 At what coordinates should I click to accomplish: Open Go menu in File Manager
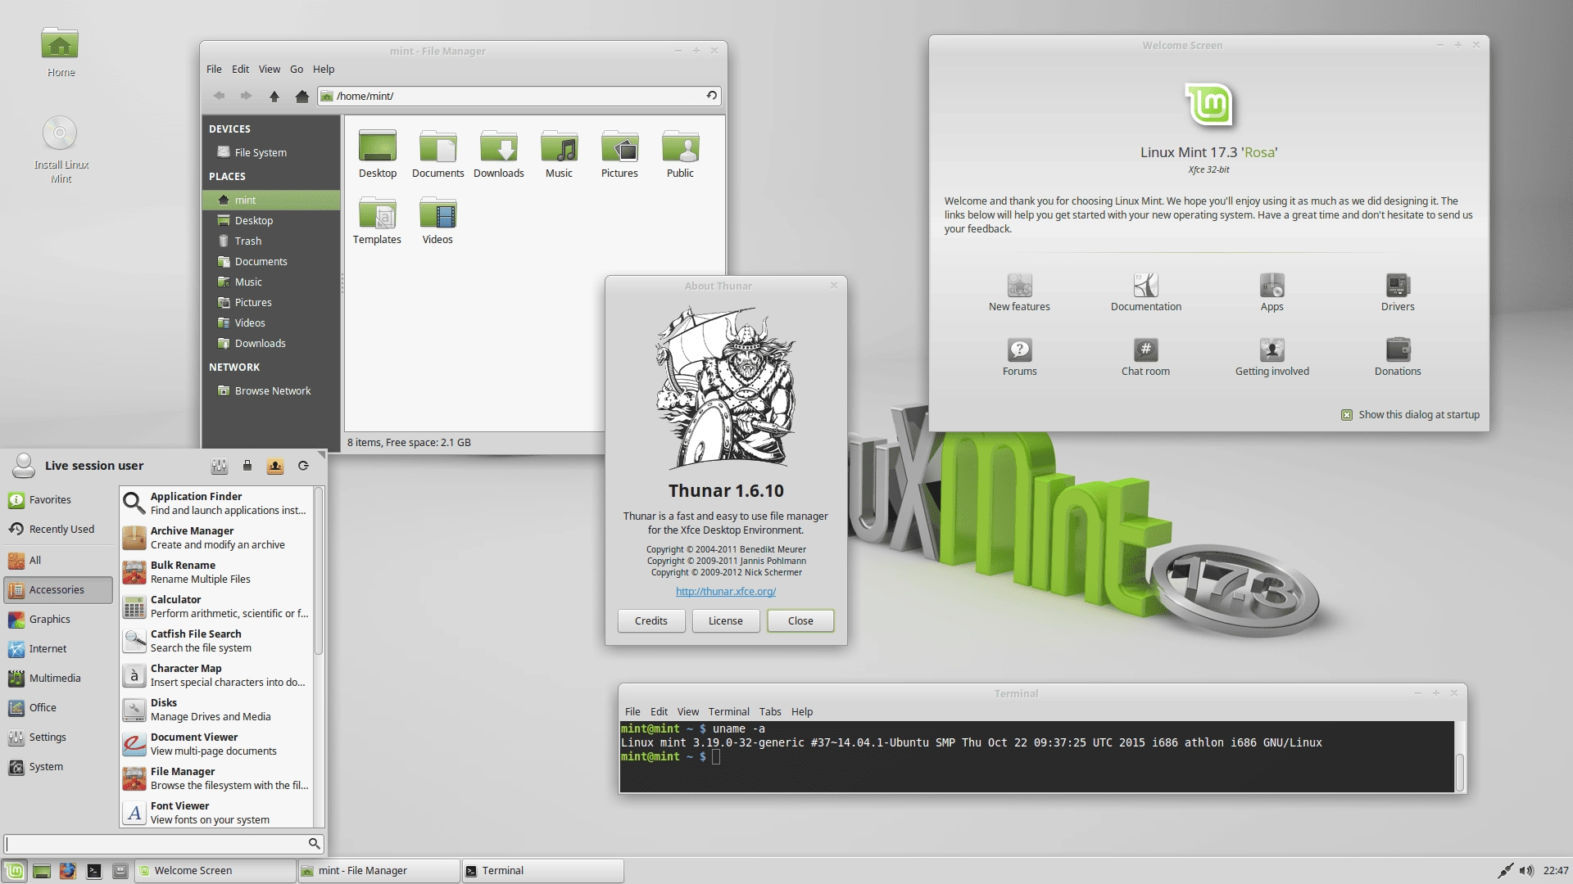coord(297,70)
